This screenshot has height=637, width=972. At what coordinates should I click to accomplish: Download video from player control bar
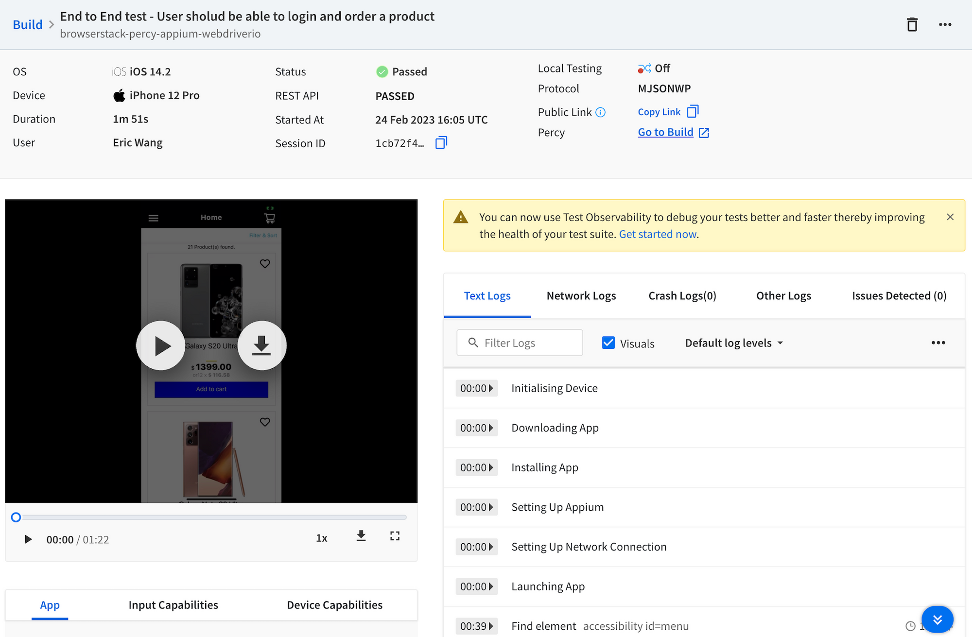tap(361, 536)
